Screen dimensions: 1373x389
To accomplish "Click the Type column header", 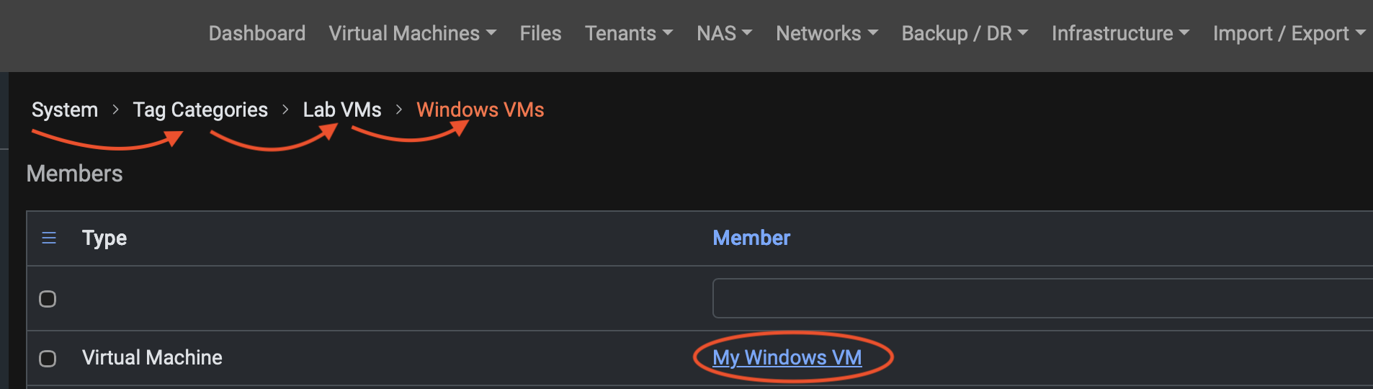I will [x=104, y=238].
